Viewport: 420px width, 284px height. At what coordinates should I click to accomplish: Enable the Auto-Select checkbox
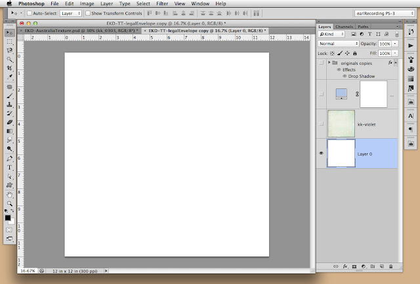tap(30, 13)
